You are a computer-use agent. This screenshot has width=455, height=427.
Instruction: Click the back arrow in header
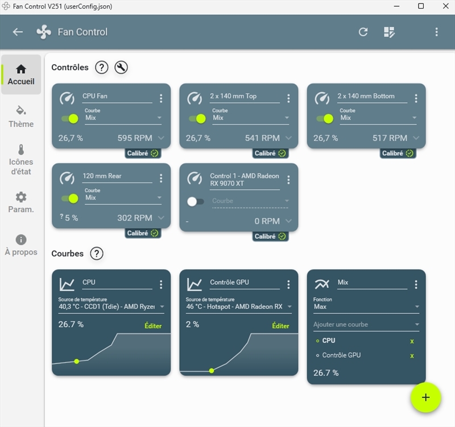coord(18,32)
